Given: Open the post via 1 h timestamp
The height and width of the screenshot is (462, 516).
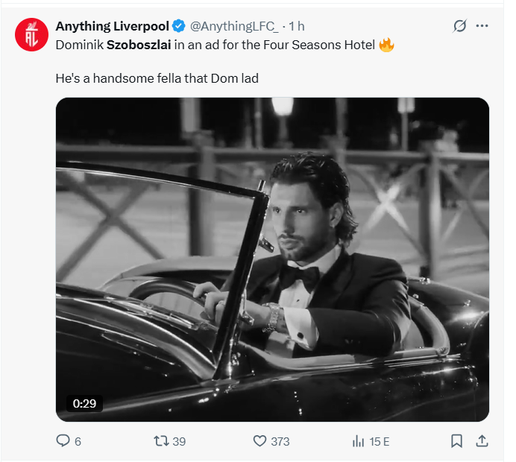Looking at the screenshot, I should (296, 27).
